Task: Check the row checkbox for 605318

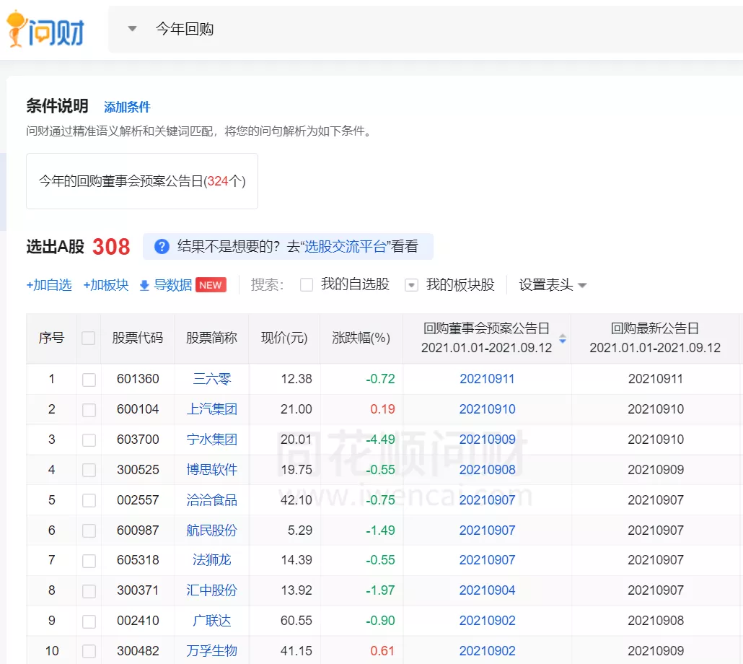Action: click(89, 561)
